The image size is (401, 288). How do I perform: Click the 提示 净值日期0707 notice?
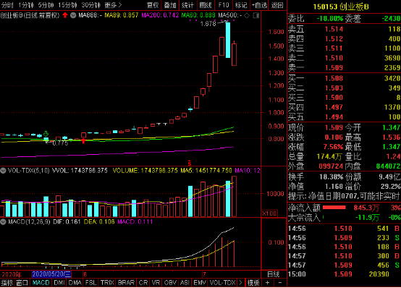click(x=344, y=196)
